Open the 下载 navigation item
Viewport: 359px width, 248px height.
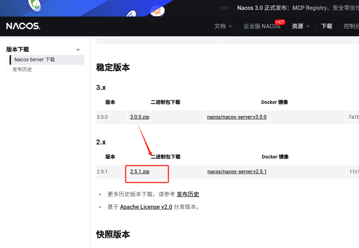click(327, 26)
